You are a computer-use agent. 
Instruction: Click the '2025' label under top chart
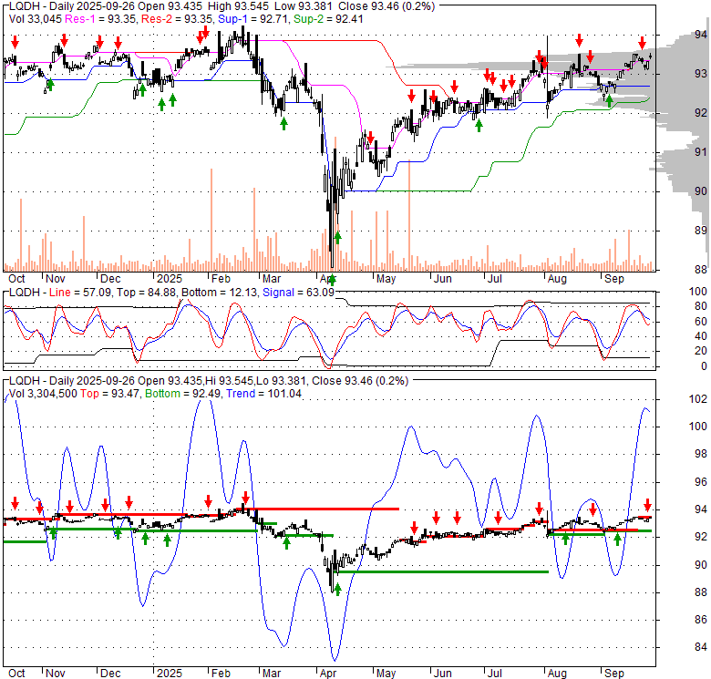[170, 279]
